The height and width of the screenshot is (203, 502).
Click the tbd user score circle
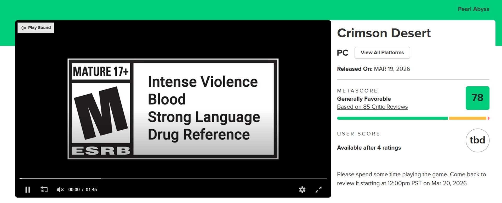coord(477,140)
